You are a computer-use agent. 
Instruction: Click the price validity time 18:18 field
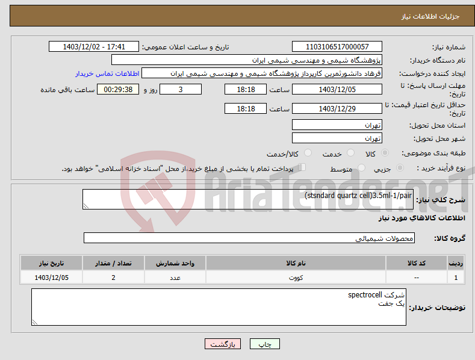coord(246,108)
